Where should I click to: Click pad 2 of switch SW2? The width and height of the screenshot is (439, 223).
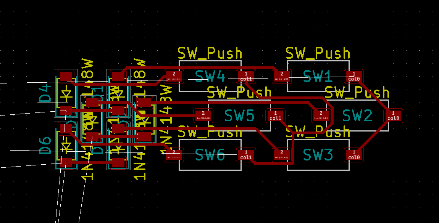coord(321,116)
